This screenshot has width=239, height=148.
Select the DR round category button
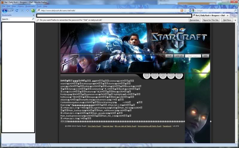tap(147, 75)
